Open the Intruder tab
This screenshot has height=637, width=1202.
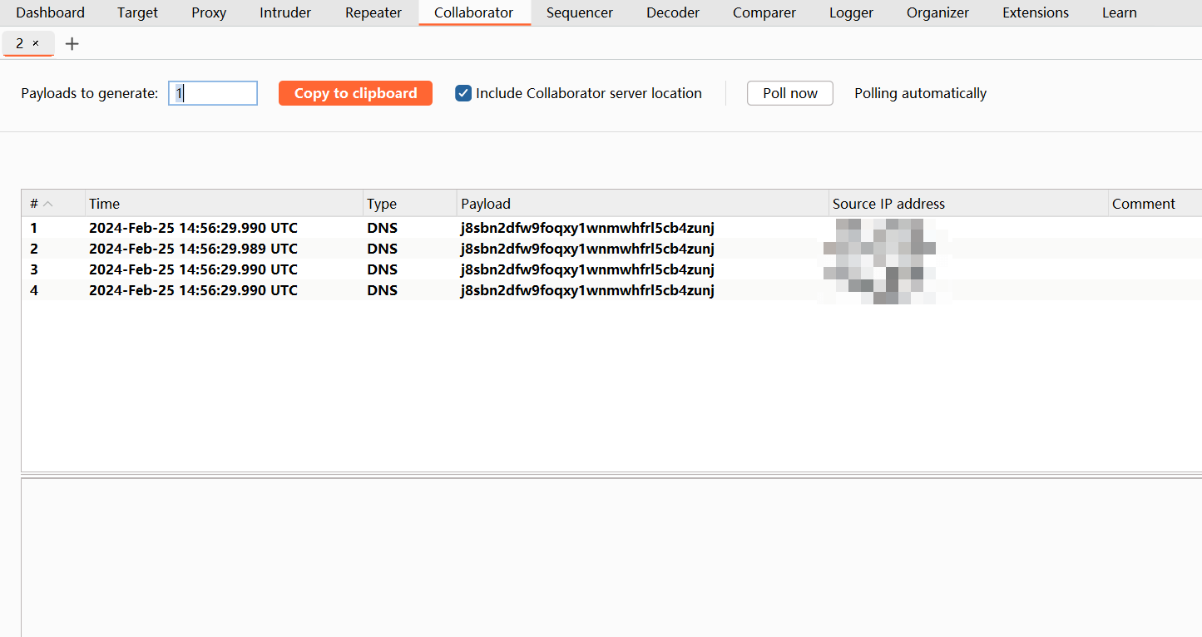click(x=285, y=12)
